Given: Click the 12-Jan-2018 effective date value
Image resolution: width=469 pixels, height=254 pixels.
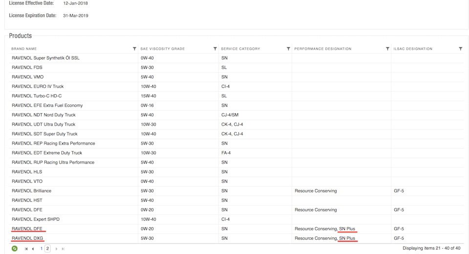Looking at the screenshot, I should pyautogui.click(x=75, y=3).
